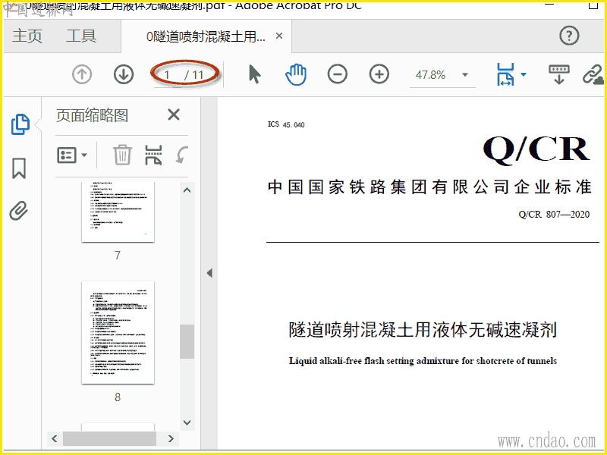Zoom out with minus button
The height and width of the screenshot is (455, 607).
click(337, 74)
